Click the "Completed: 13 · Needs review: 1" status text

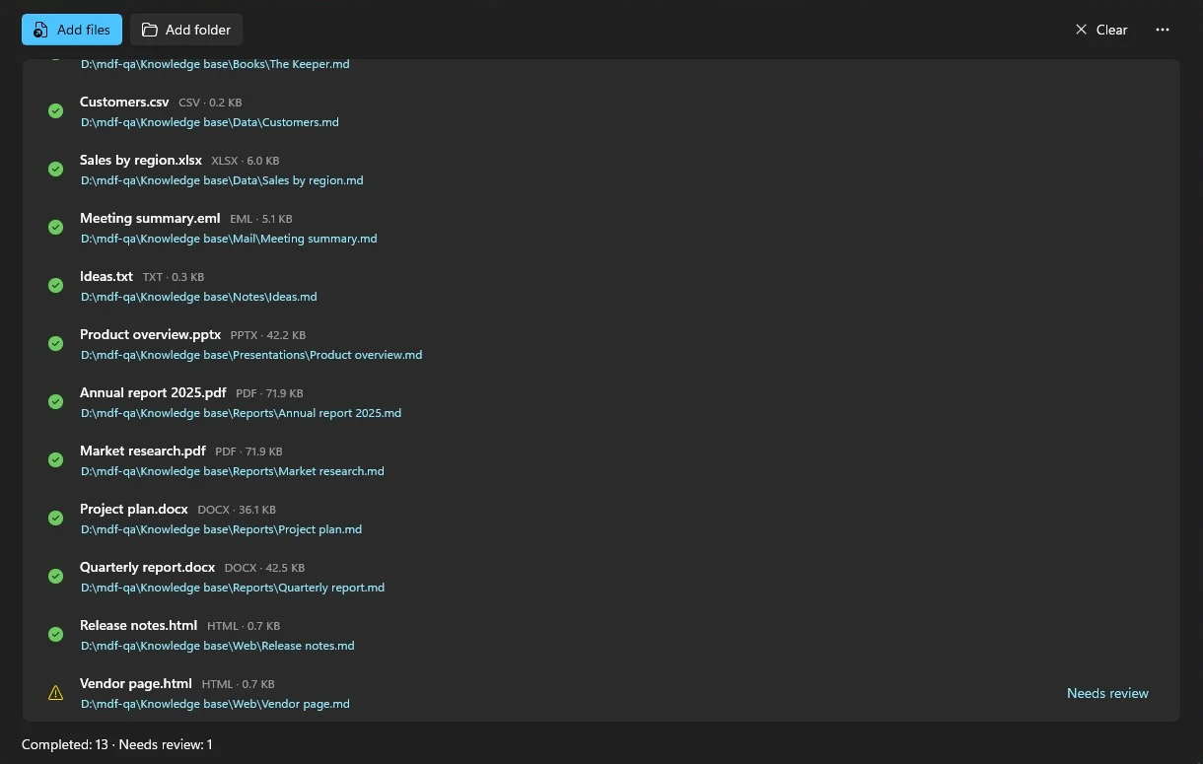click(117, 745)
